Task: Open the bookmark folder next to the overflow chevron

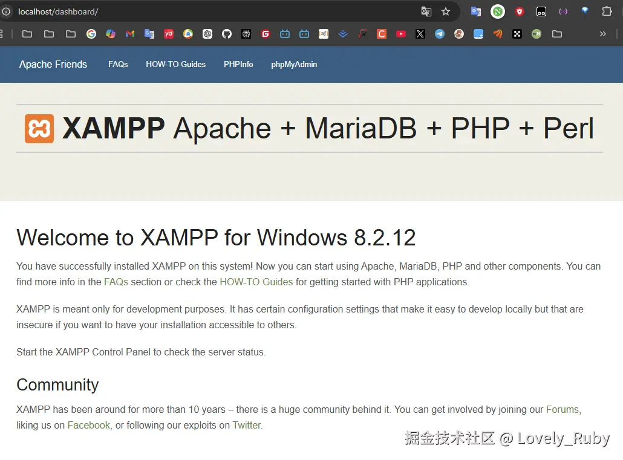Action: (x=557, y=34)
